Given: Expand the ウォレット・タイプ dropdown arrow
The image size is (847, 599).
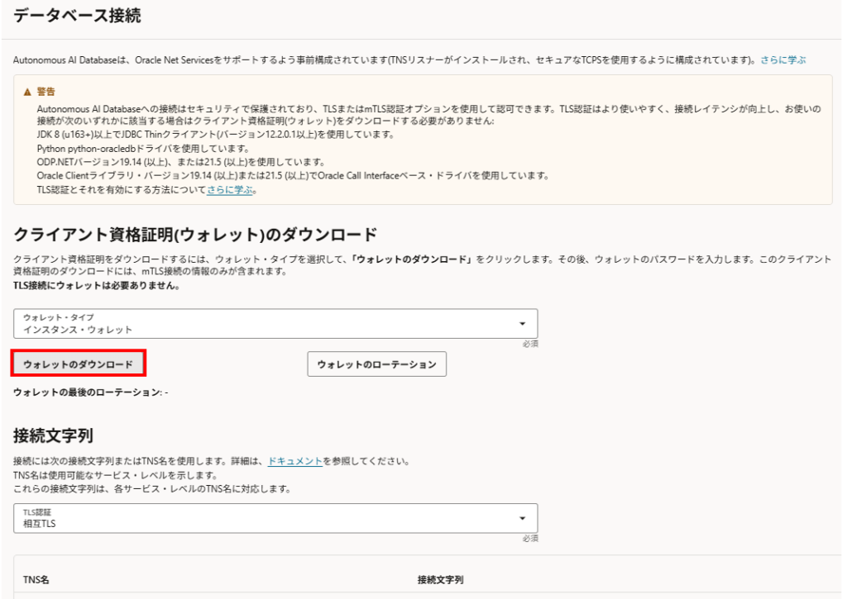Looking at the screenshot, I should [x=522, y=323].
